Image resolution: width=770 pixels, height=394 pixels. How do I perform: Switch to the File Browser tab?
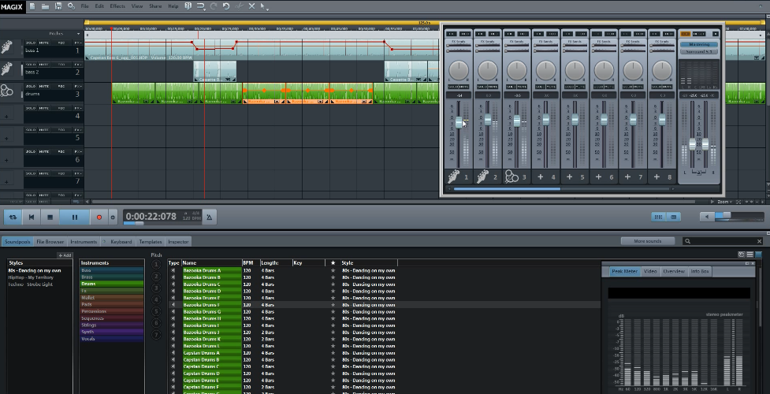[x=50, y=242]
